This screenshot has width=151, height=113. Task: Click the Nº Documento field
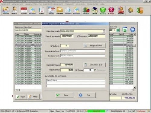pos(97,36)
